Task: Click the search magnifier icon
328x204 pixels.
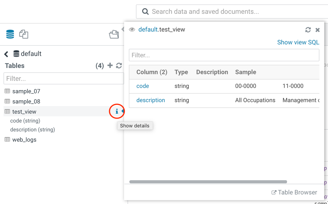Action: pyautogui.click(x=145, y=12)
